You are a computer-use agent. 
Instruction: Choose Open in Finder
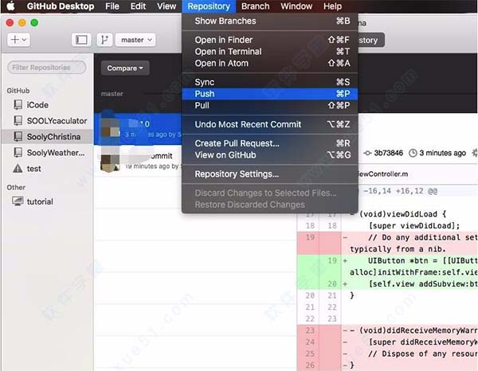[270, 40]
